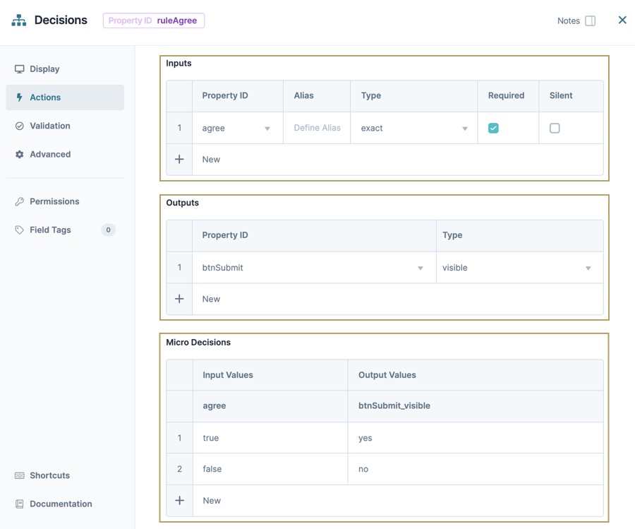This screenshot has width=635, height=529.
Task: Click the Notes label in header
Action: coord(569,20)
